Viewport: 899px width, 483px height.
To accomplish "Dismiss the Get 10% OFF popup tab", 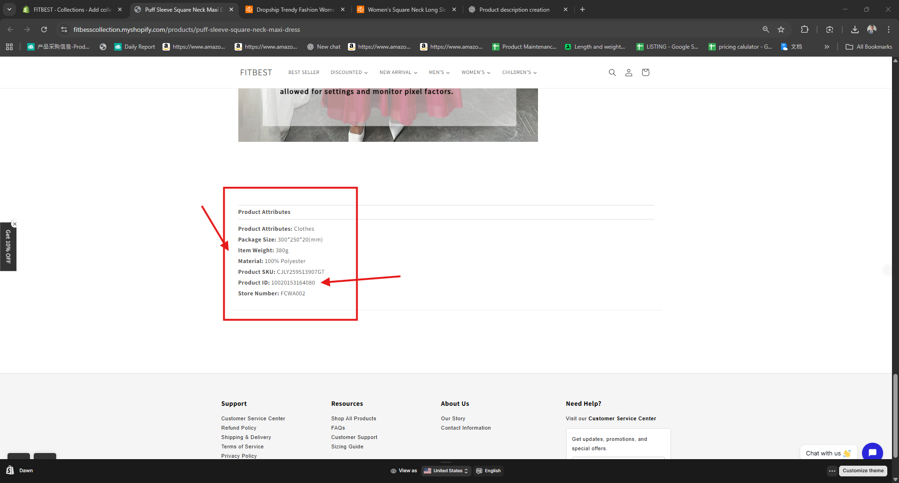I will pos(15,224).
